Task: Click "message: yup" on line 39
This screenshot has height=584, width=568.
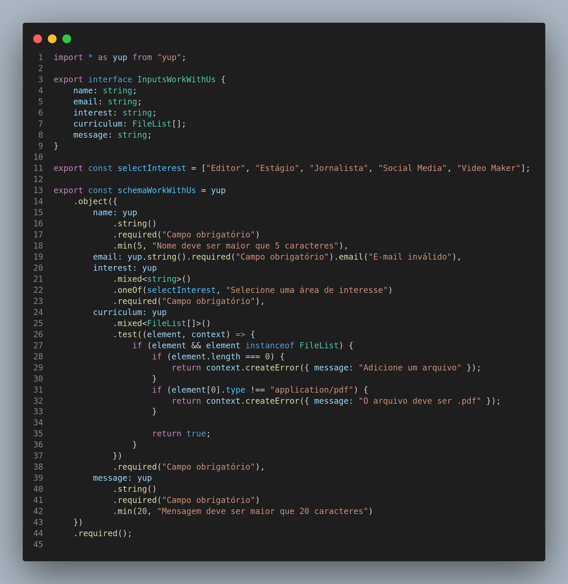Action: coord(122,478)
